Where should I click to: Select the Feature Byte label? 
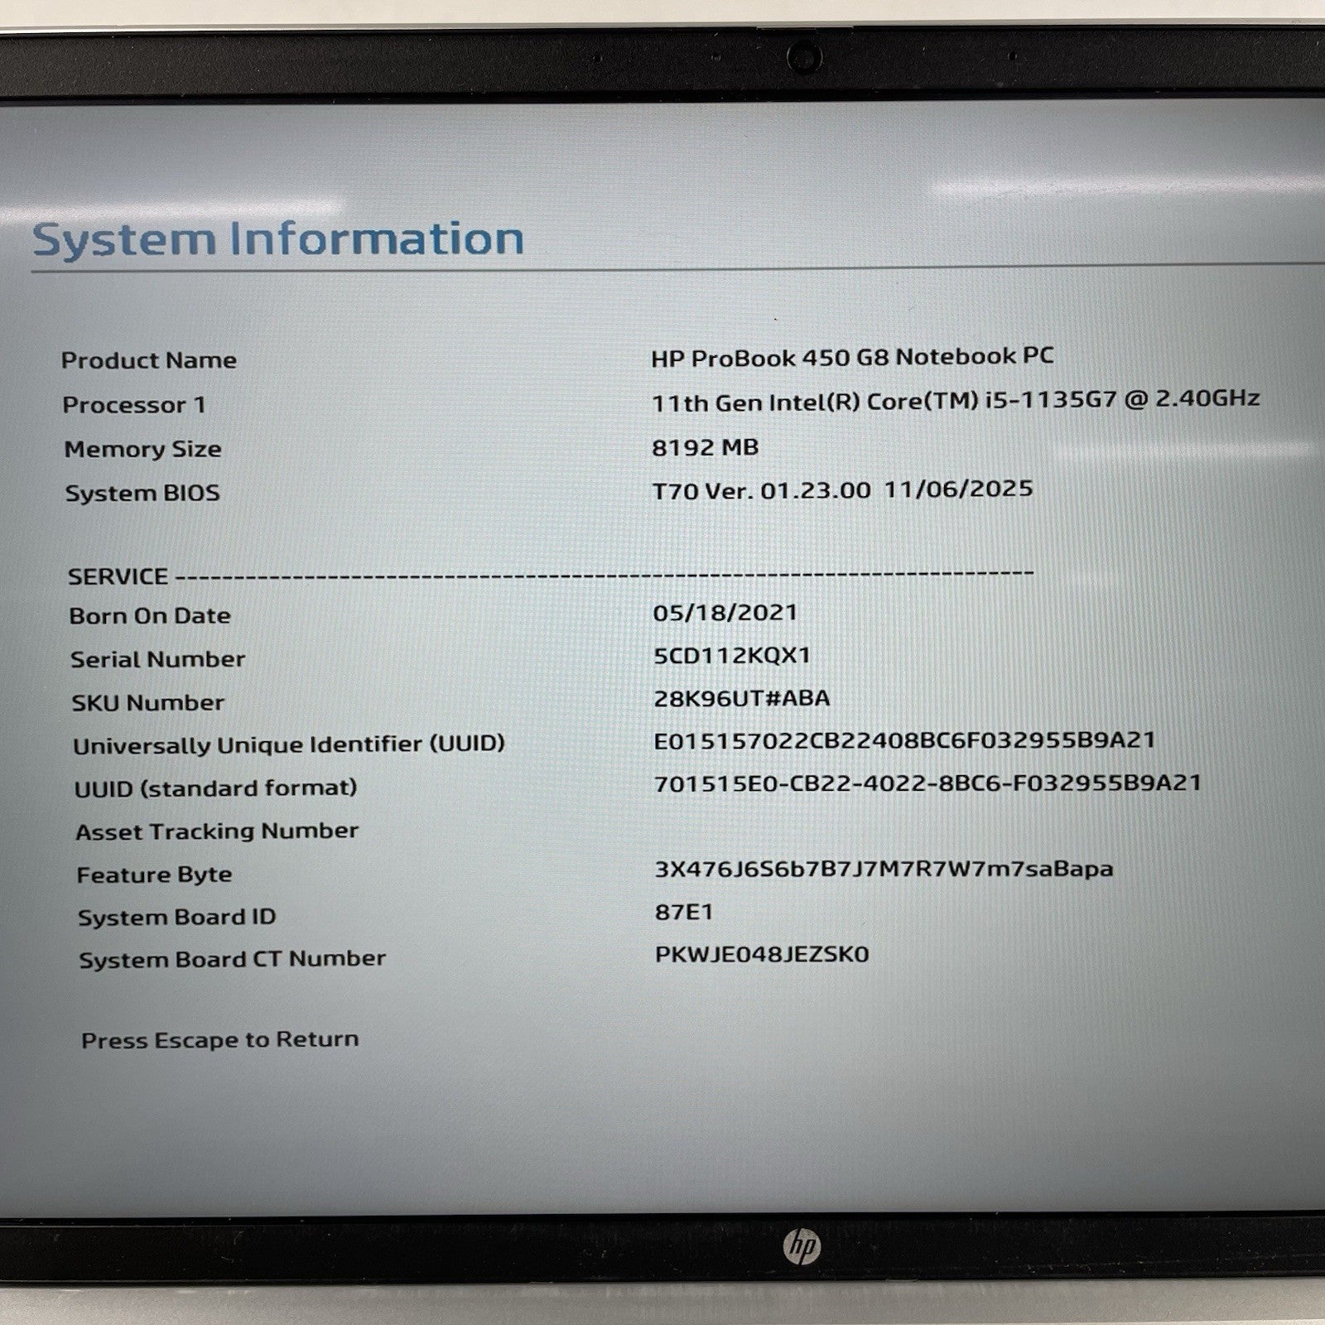[x=154, y=875]
